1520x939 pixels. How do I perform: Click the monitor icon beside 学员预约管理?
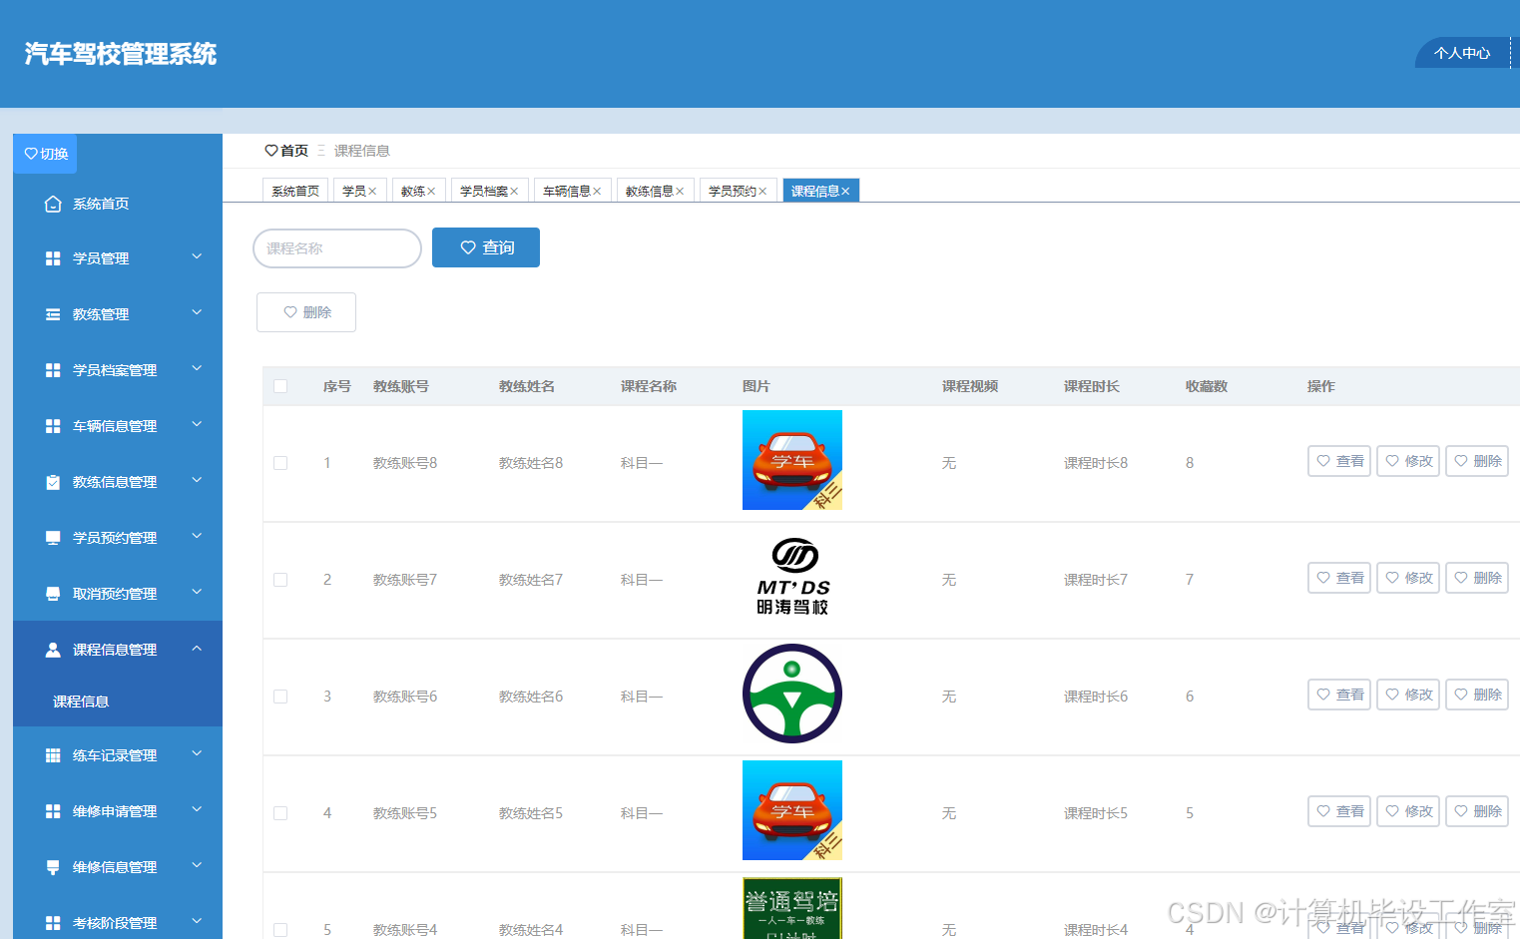pyautogui.click(x=53, y=538)
